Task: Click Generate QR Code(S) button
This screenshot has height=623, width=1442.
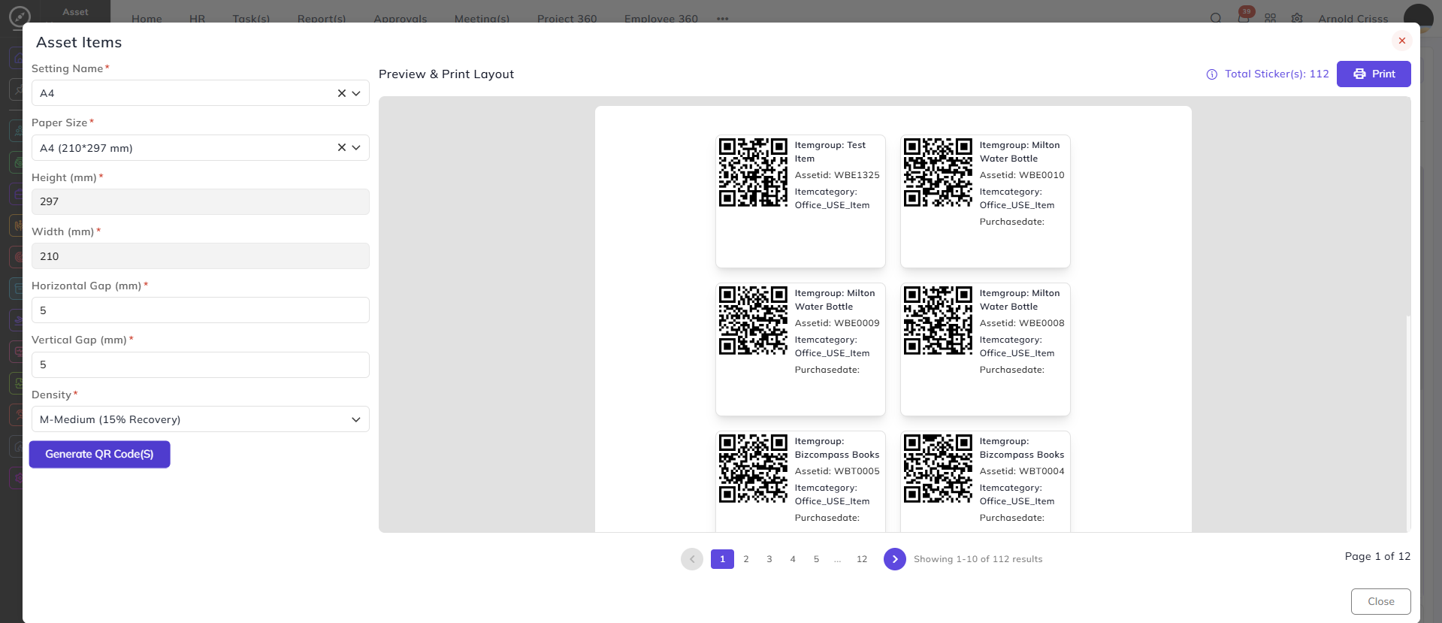Action: (x=99, y=454)
